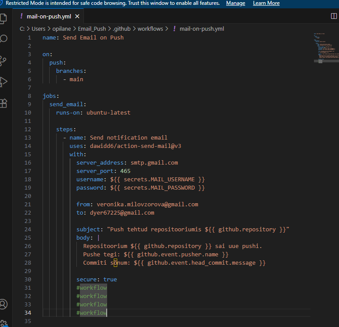
Task: Open the Run and Debug view
Action: (4, 82)
